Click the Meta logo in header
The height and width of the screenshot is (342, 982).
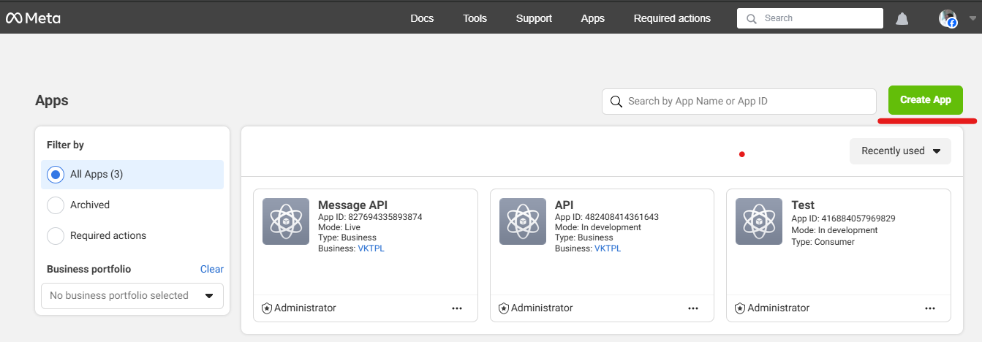[x=33, y=18]
